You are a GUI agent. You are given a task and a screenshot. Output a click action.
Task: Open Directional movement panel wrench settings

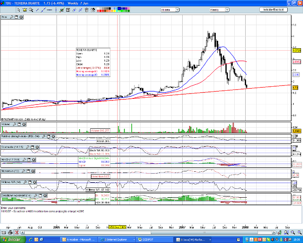36,196
